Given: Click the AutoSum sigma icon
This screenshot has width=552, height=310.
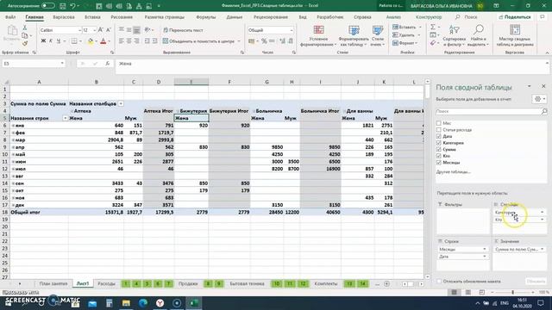Looking at the screenshot, I should (433, 27).
